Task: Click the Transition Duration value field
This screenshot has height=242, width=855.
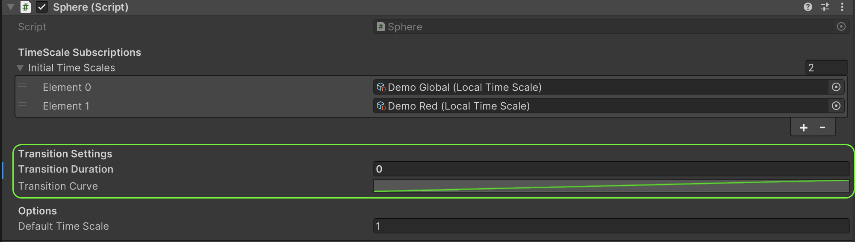Action: click(x=611, y=169)
